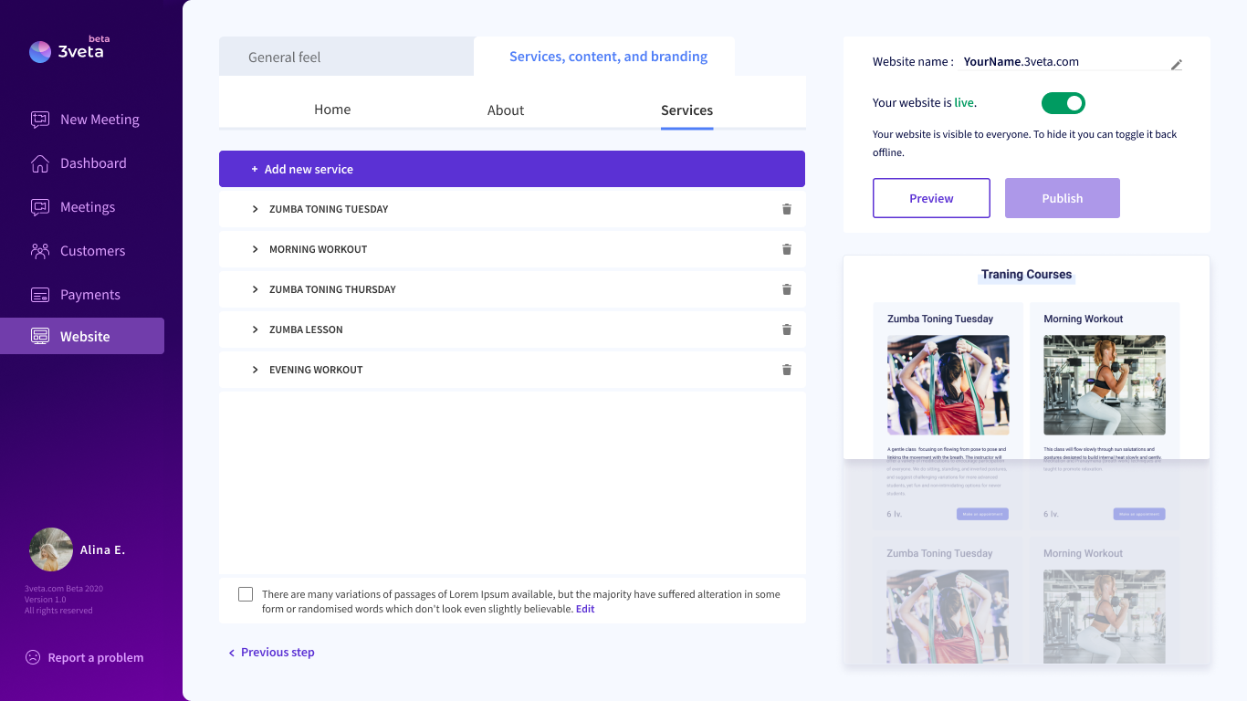The image size is (1247, 701).
Task: Click the Preview button
Action: tap(931, 198)
